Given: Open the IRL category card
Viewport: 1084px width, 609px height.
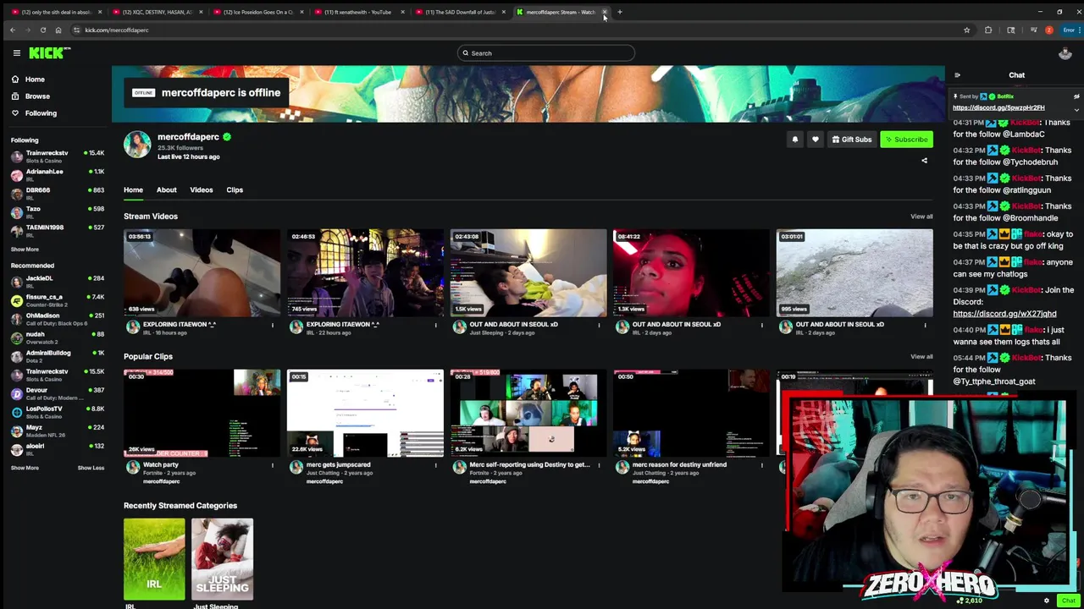Looking at the screenshot, I should click(154, 560).
